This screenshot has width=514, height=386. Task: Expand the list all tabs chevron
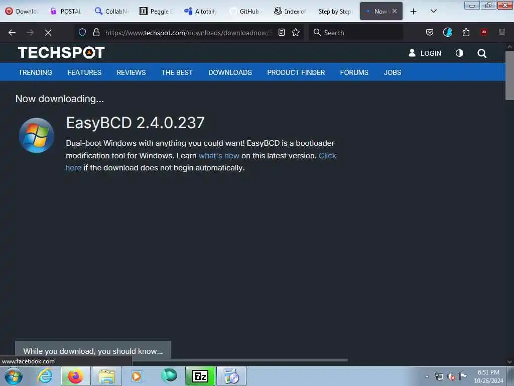[433, 11]
